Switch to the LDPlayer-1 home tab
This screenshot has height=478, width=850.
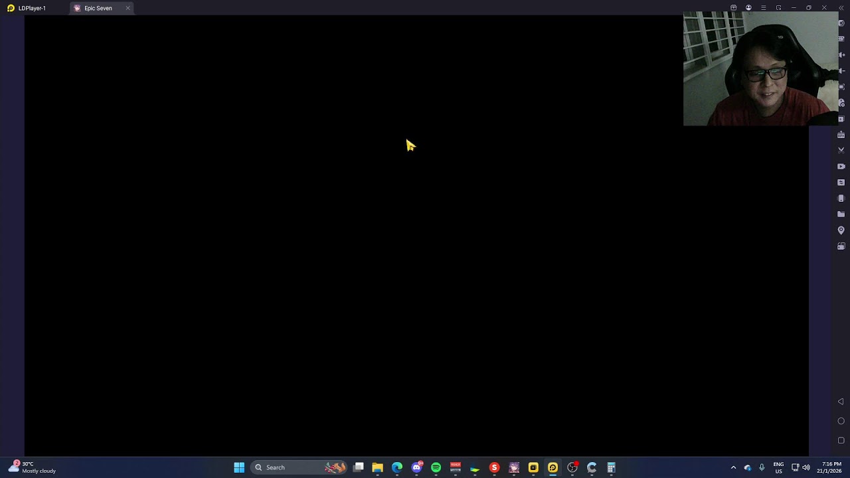pos(27,8)
